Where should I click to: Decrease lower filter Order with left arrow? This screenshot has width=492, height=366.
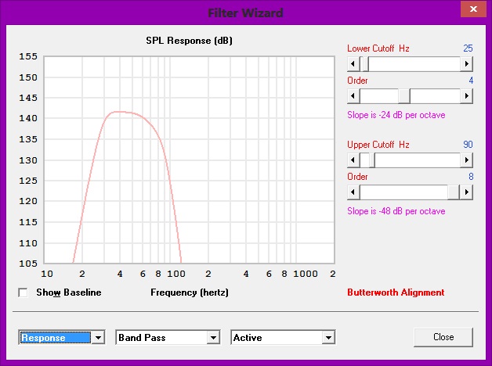point(353,96)
